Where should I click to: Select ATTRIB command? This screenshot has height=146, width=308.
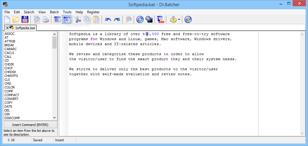point(28,41)
